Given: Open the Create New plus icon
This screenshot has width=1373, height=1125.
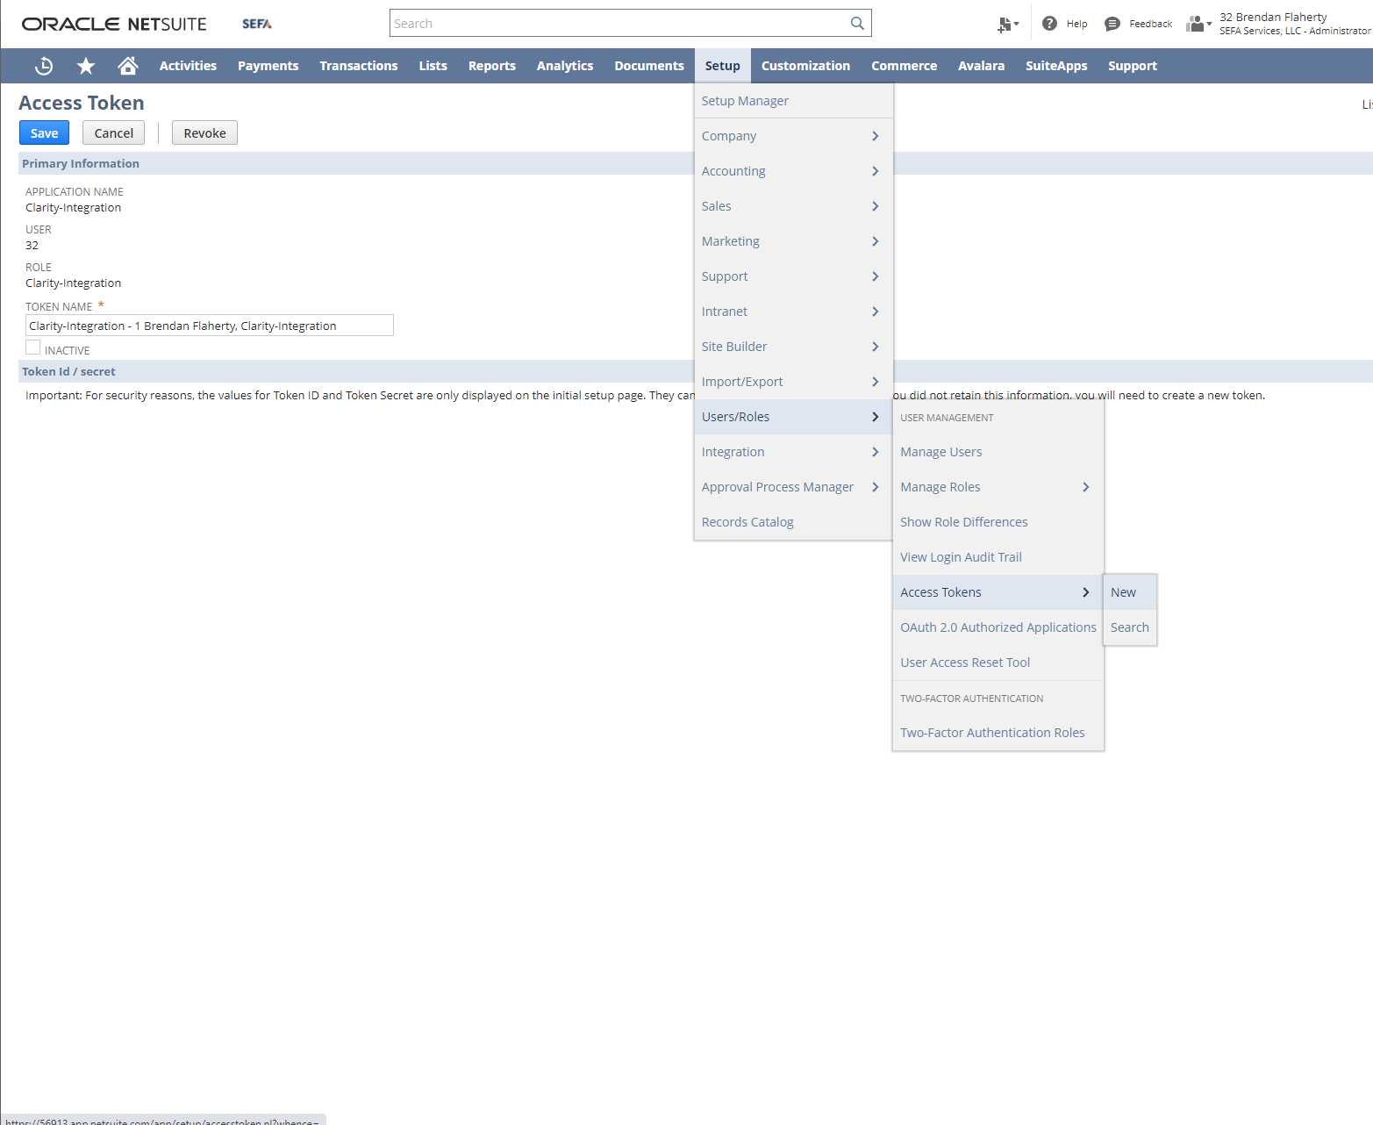Looking at the screenshot, I should coord(1007,25).
